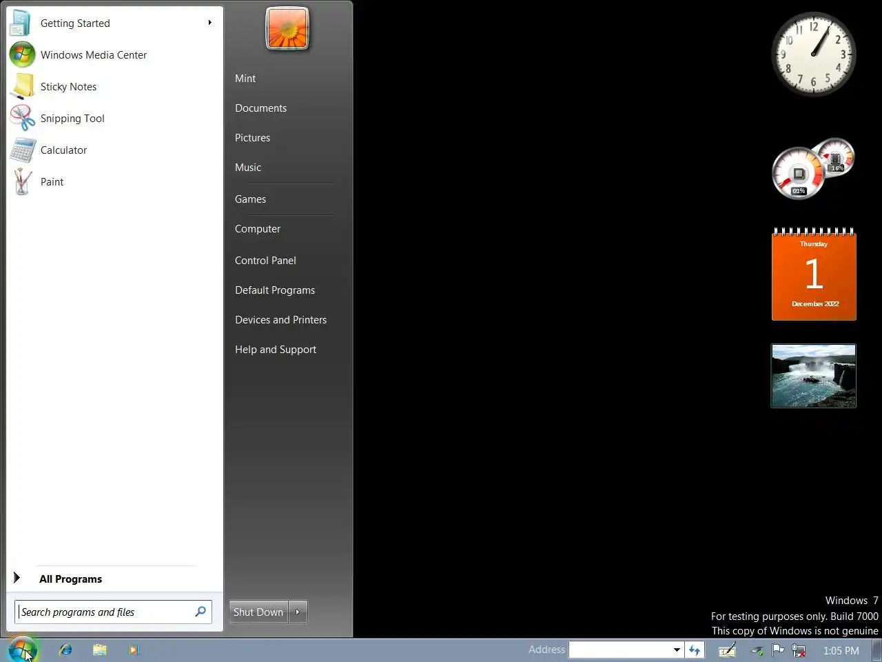Click the waterfall slideshow gadget picture
This screenshot has width=882, height=662.
pos(814,376)
